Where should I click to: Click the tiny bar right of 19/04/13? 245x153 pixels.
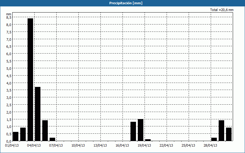pyautogui.click(x=148, y=140)
